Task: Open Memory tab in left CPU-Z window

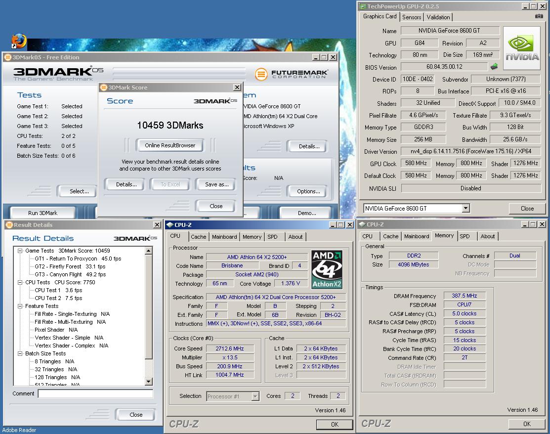Action: pyautogui.click(x=252, y=237)
